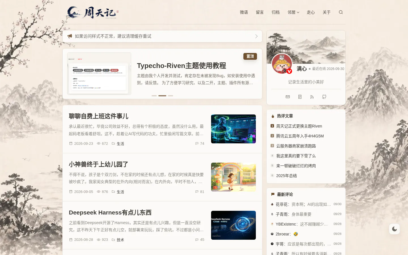Open hot article 来一顿破破烂烂的烤肉
This screenshot has height=255, width=408.
pos(296,166)
